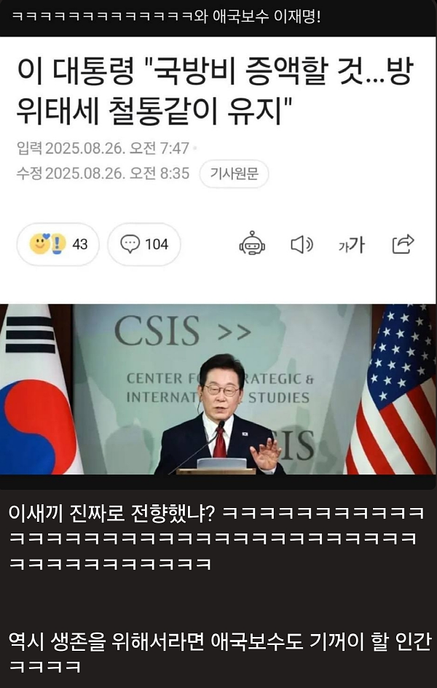Click the line starting 역시 생존을 위해서라면
Image resolution: width=437 pixels, height=688 pixels.
(x=220, y=642)
